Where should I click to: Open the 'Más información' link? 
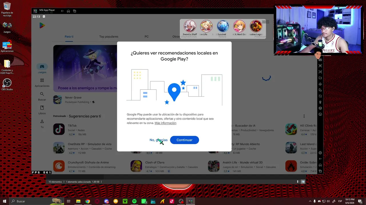(x=166, y=123)
